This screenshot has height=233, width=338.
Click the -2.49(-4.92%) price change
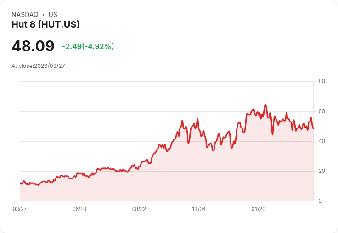click(88, 46)
